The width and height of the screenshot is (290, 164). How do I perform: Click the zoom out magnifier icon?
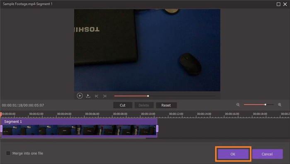click(238, 105)
